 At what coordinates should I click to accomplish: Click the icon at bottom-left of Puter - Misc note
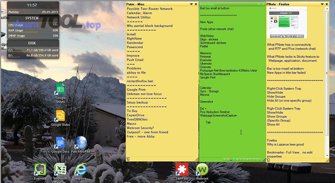[128, 159]
